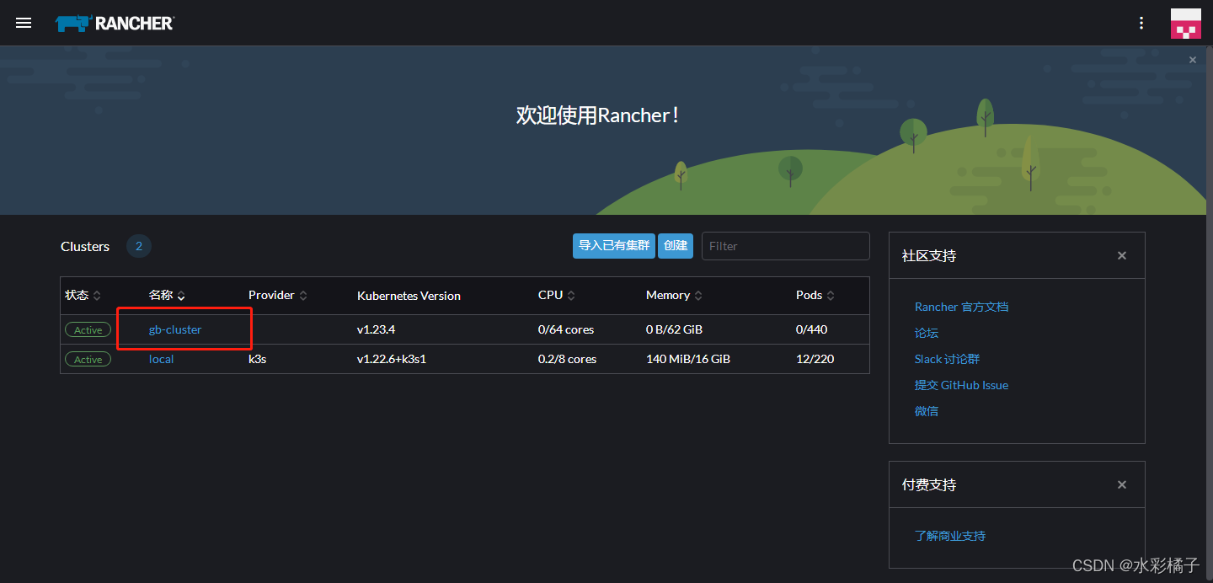Click the k3s provider cell
The height and width of the screenshot is (583, 1213).
coord(257,359)
